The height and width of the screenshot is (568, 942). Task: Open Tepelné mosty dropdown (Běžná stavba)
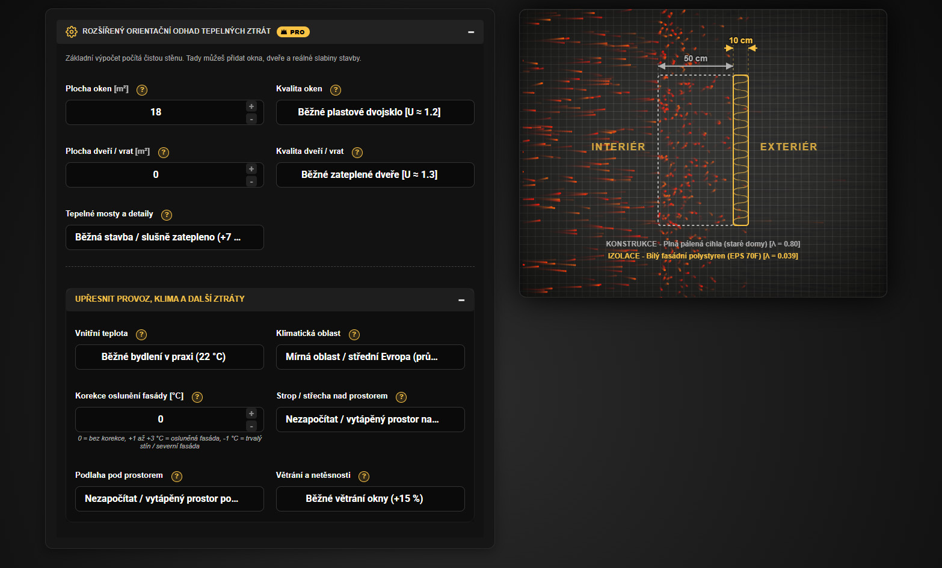165,237
